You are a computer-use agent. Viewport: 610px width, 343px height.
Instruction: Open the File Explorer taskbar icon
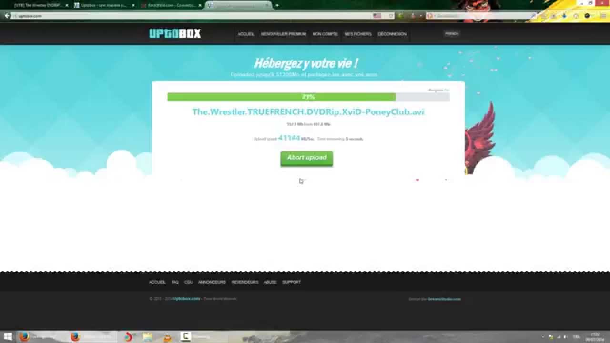(148, 337)
